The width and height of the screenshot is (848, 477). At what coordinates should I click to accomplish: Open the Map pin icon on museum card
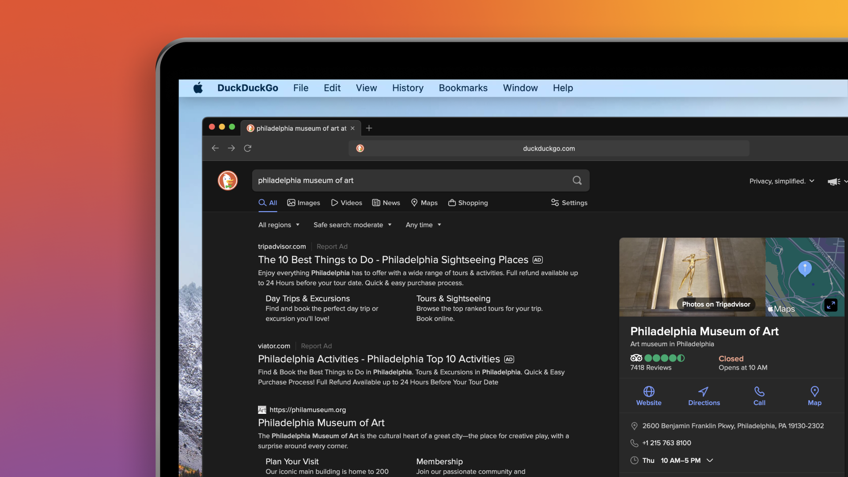(814, 392)
